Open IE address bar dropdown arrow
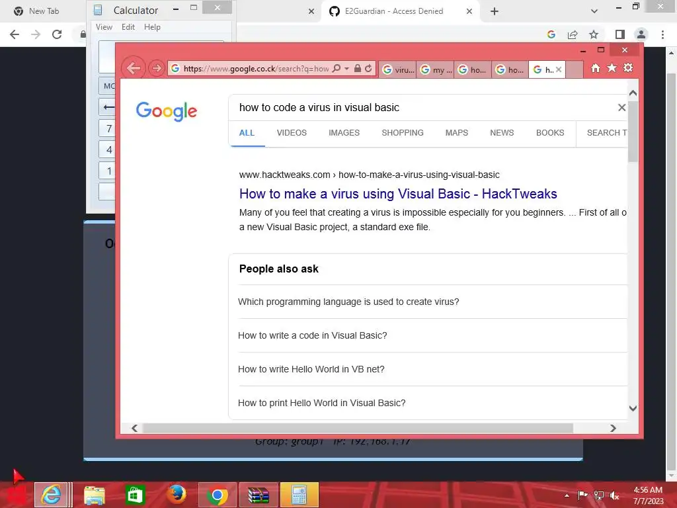The image size is (677, 508). (346, 68)
